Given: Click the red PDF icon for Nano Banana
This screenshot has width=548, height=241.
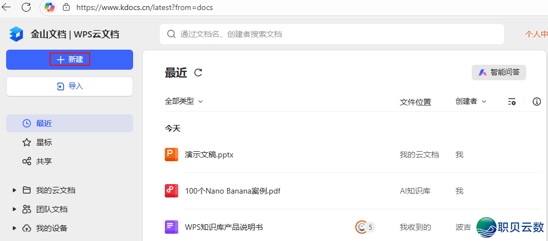Looking at the screenshot, I should click(x=172, y=191).
